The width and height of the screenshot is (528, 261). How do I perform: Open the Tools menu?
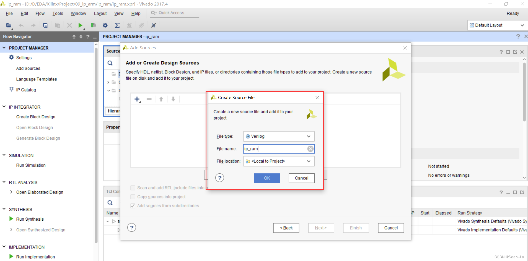tap(58, 14)
